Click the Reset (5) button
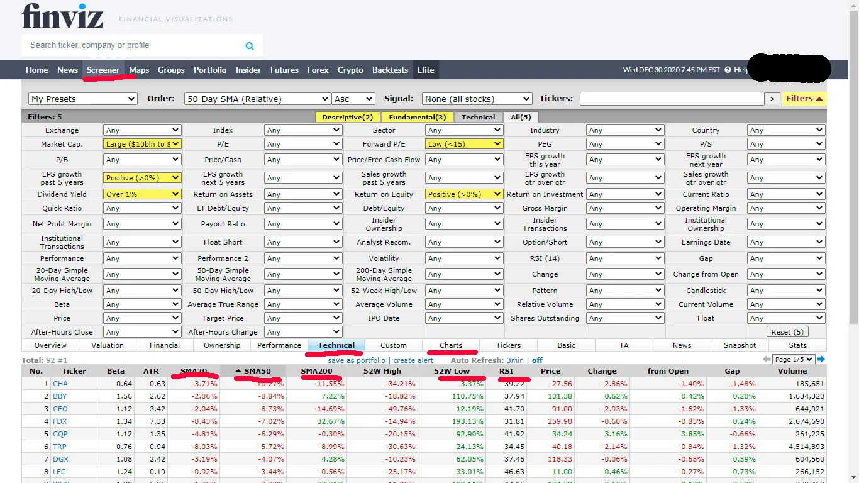The width and height of the screenshot is (859, 483). [x=787, y=332]
